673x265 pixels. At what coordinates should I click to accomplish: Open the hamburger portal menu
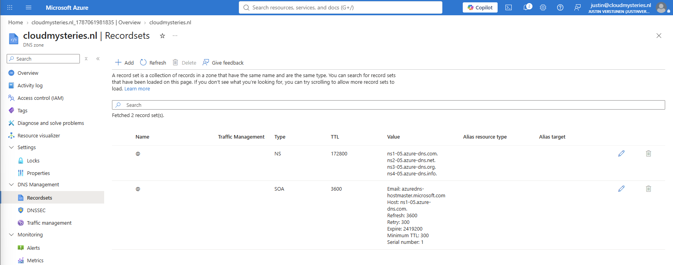click(29, 7)
